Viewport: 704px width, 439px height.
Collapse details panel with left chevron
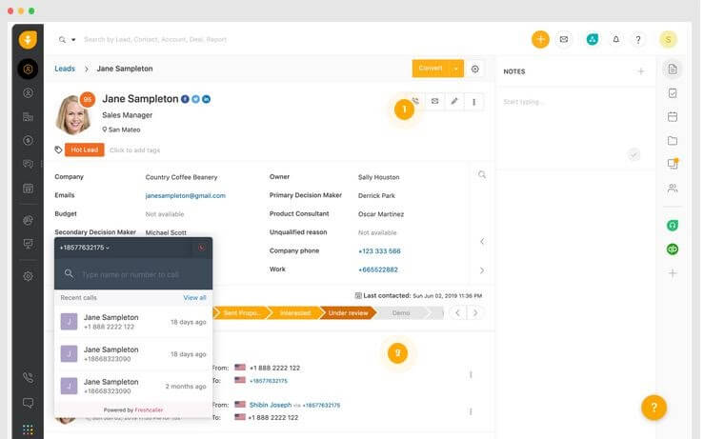click(x=482, y=242)
